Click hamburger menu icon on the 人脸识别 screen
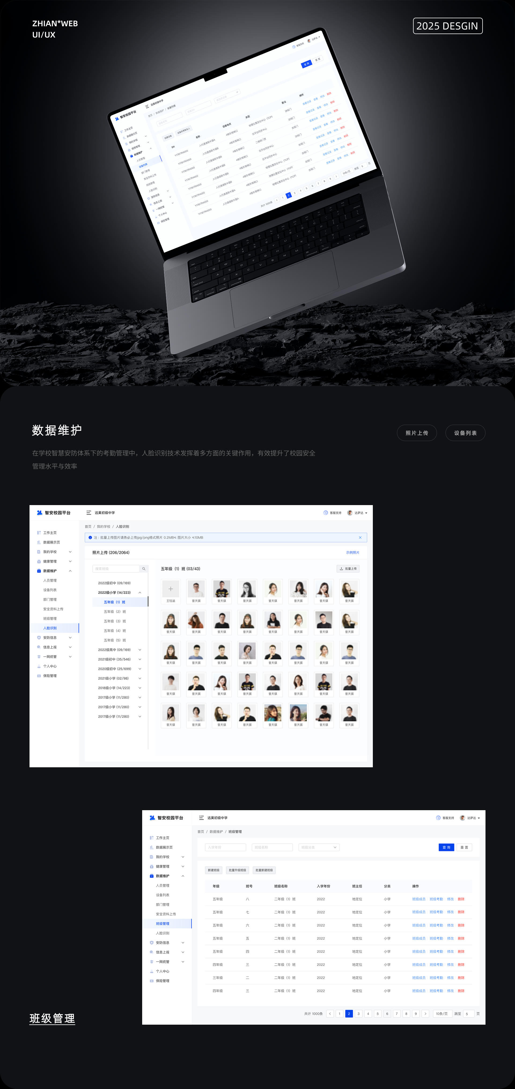The height and width of the screenshot is (1089, 515). (89, 513)
